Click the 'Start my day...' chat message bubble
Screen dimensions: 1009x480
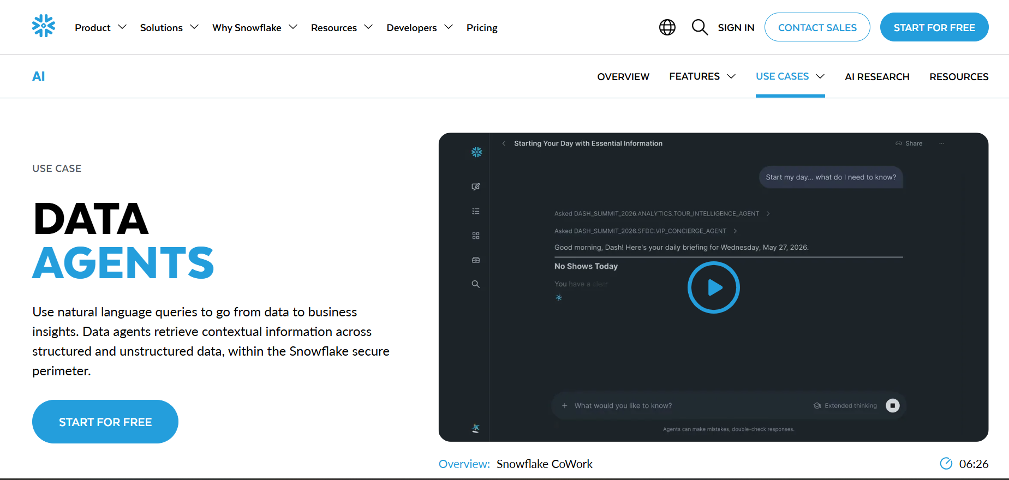coord(831,177)
